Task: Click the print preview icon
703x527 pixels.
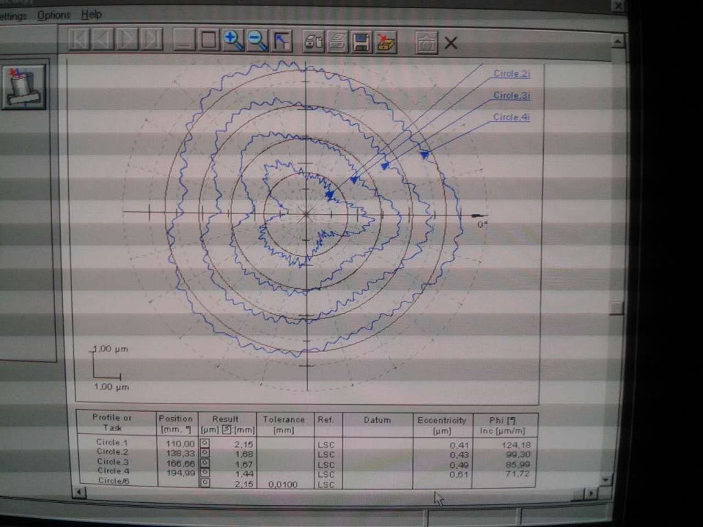Action: [314, 42]
